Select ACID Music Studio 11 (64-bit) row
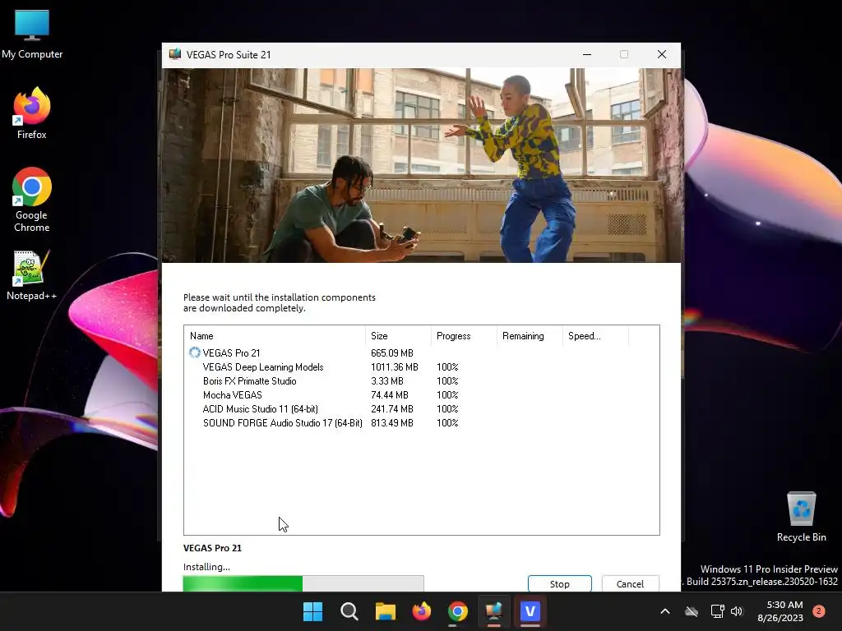The height and width of the screenshot is (631, 842). click(422, 409)
